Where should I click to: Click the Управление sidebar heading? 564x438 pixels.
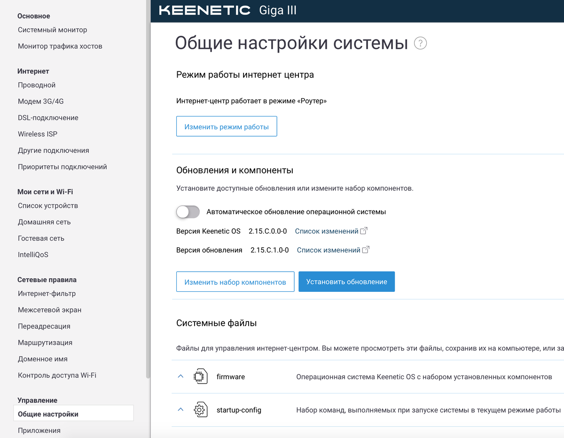(x=37, y=400)
